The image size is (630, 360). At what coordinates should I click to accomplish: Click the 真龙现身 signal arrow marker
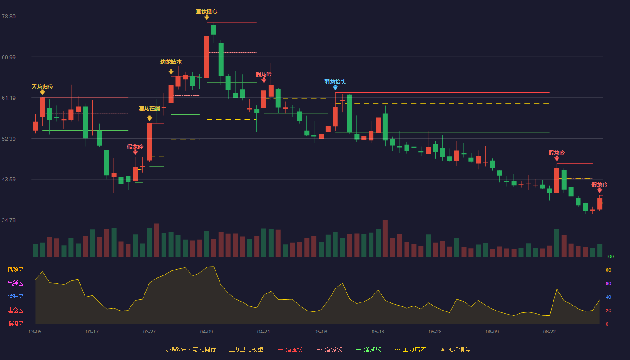tap(207, 18)
